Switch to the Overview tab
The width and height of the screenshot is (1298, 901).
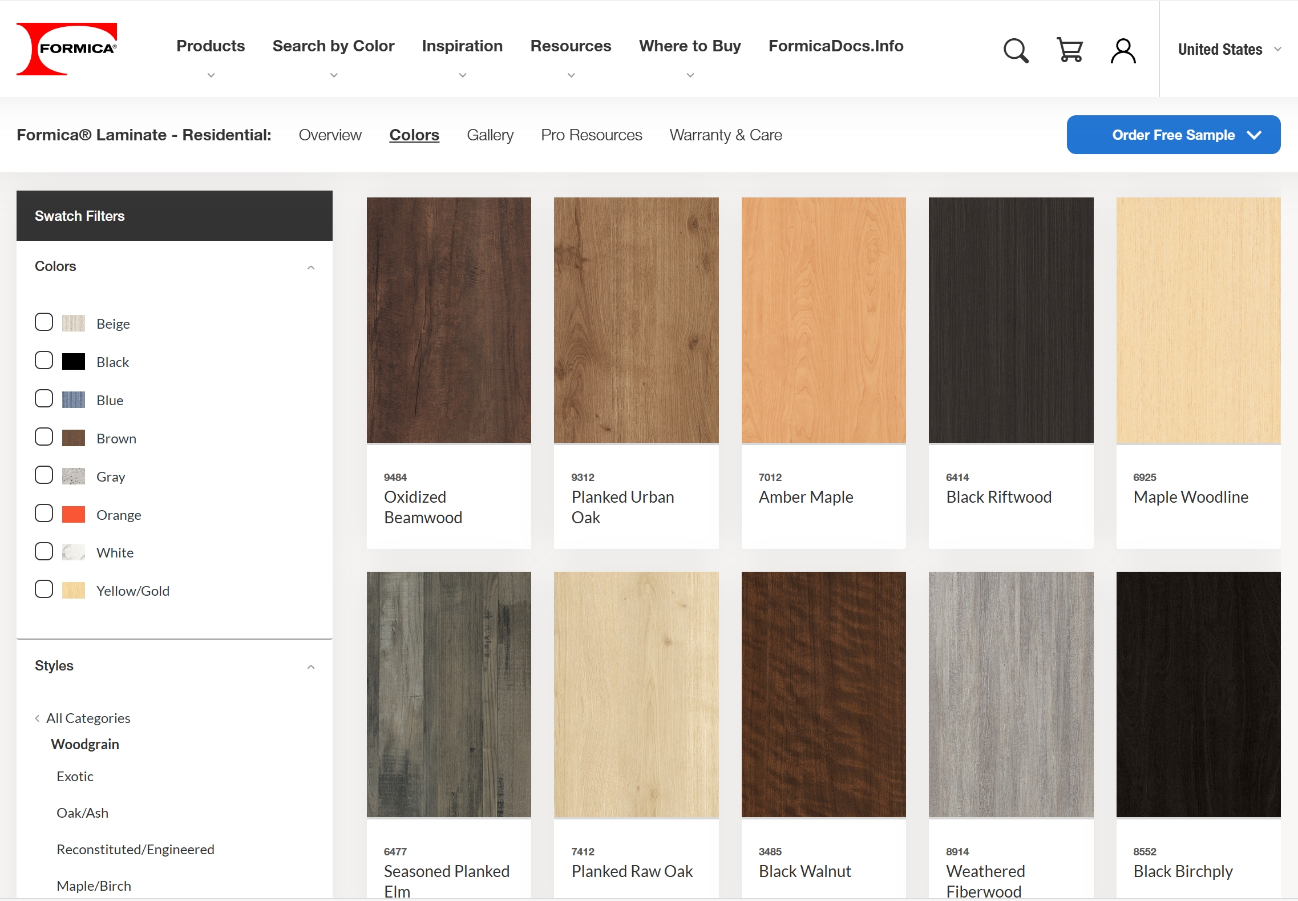point(330,135)
